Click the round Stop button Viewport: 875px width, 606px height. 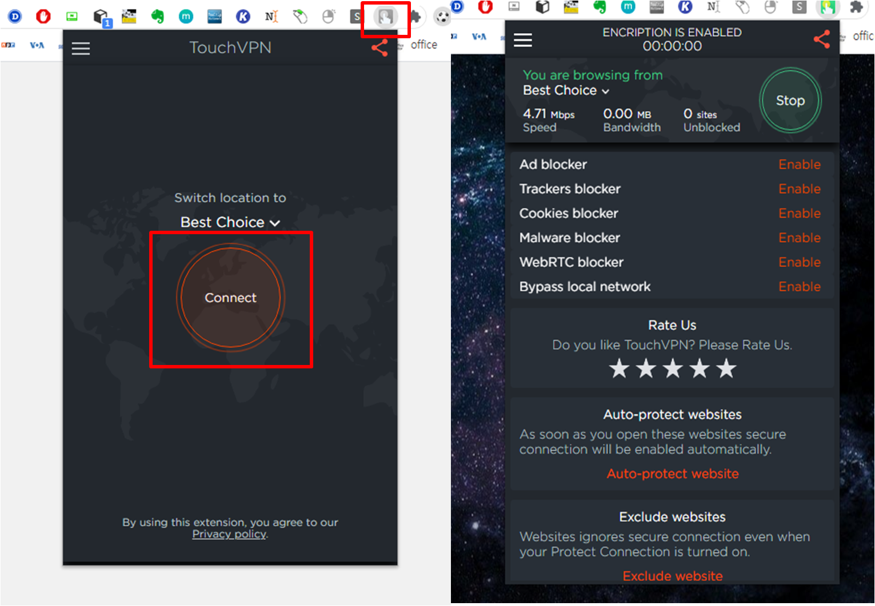[x=790, y=101]
